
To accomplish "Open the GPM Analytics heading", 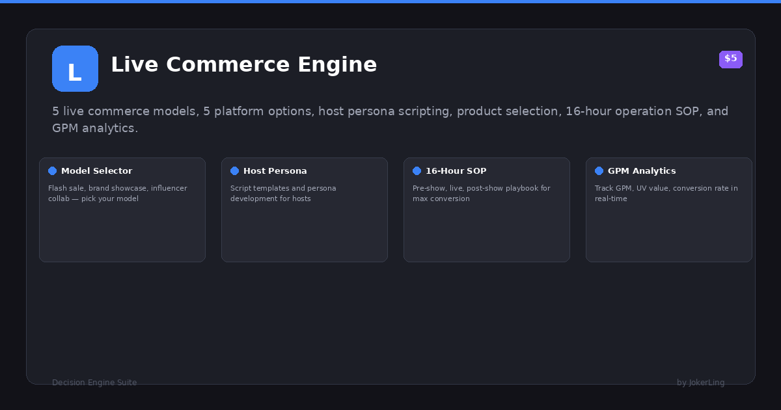I will 642,171.
